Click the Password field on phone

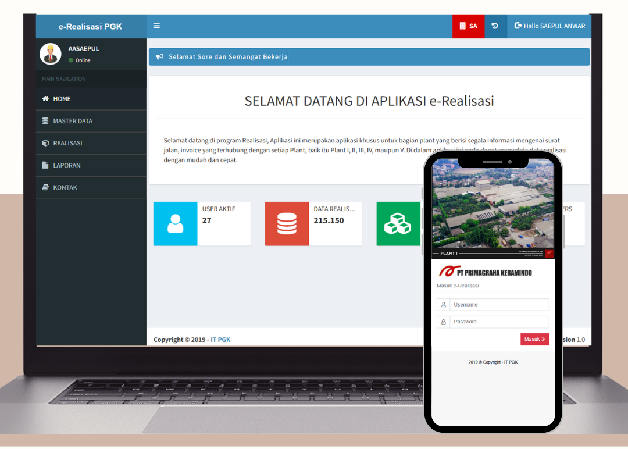pyautogui.click(x=499, y=322)
